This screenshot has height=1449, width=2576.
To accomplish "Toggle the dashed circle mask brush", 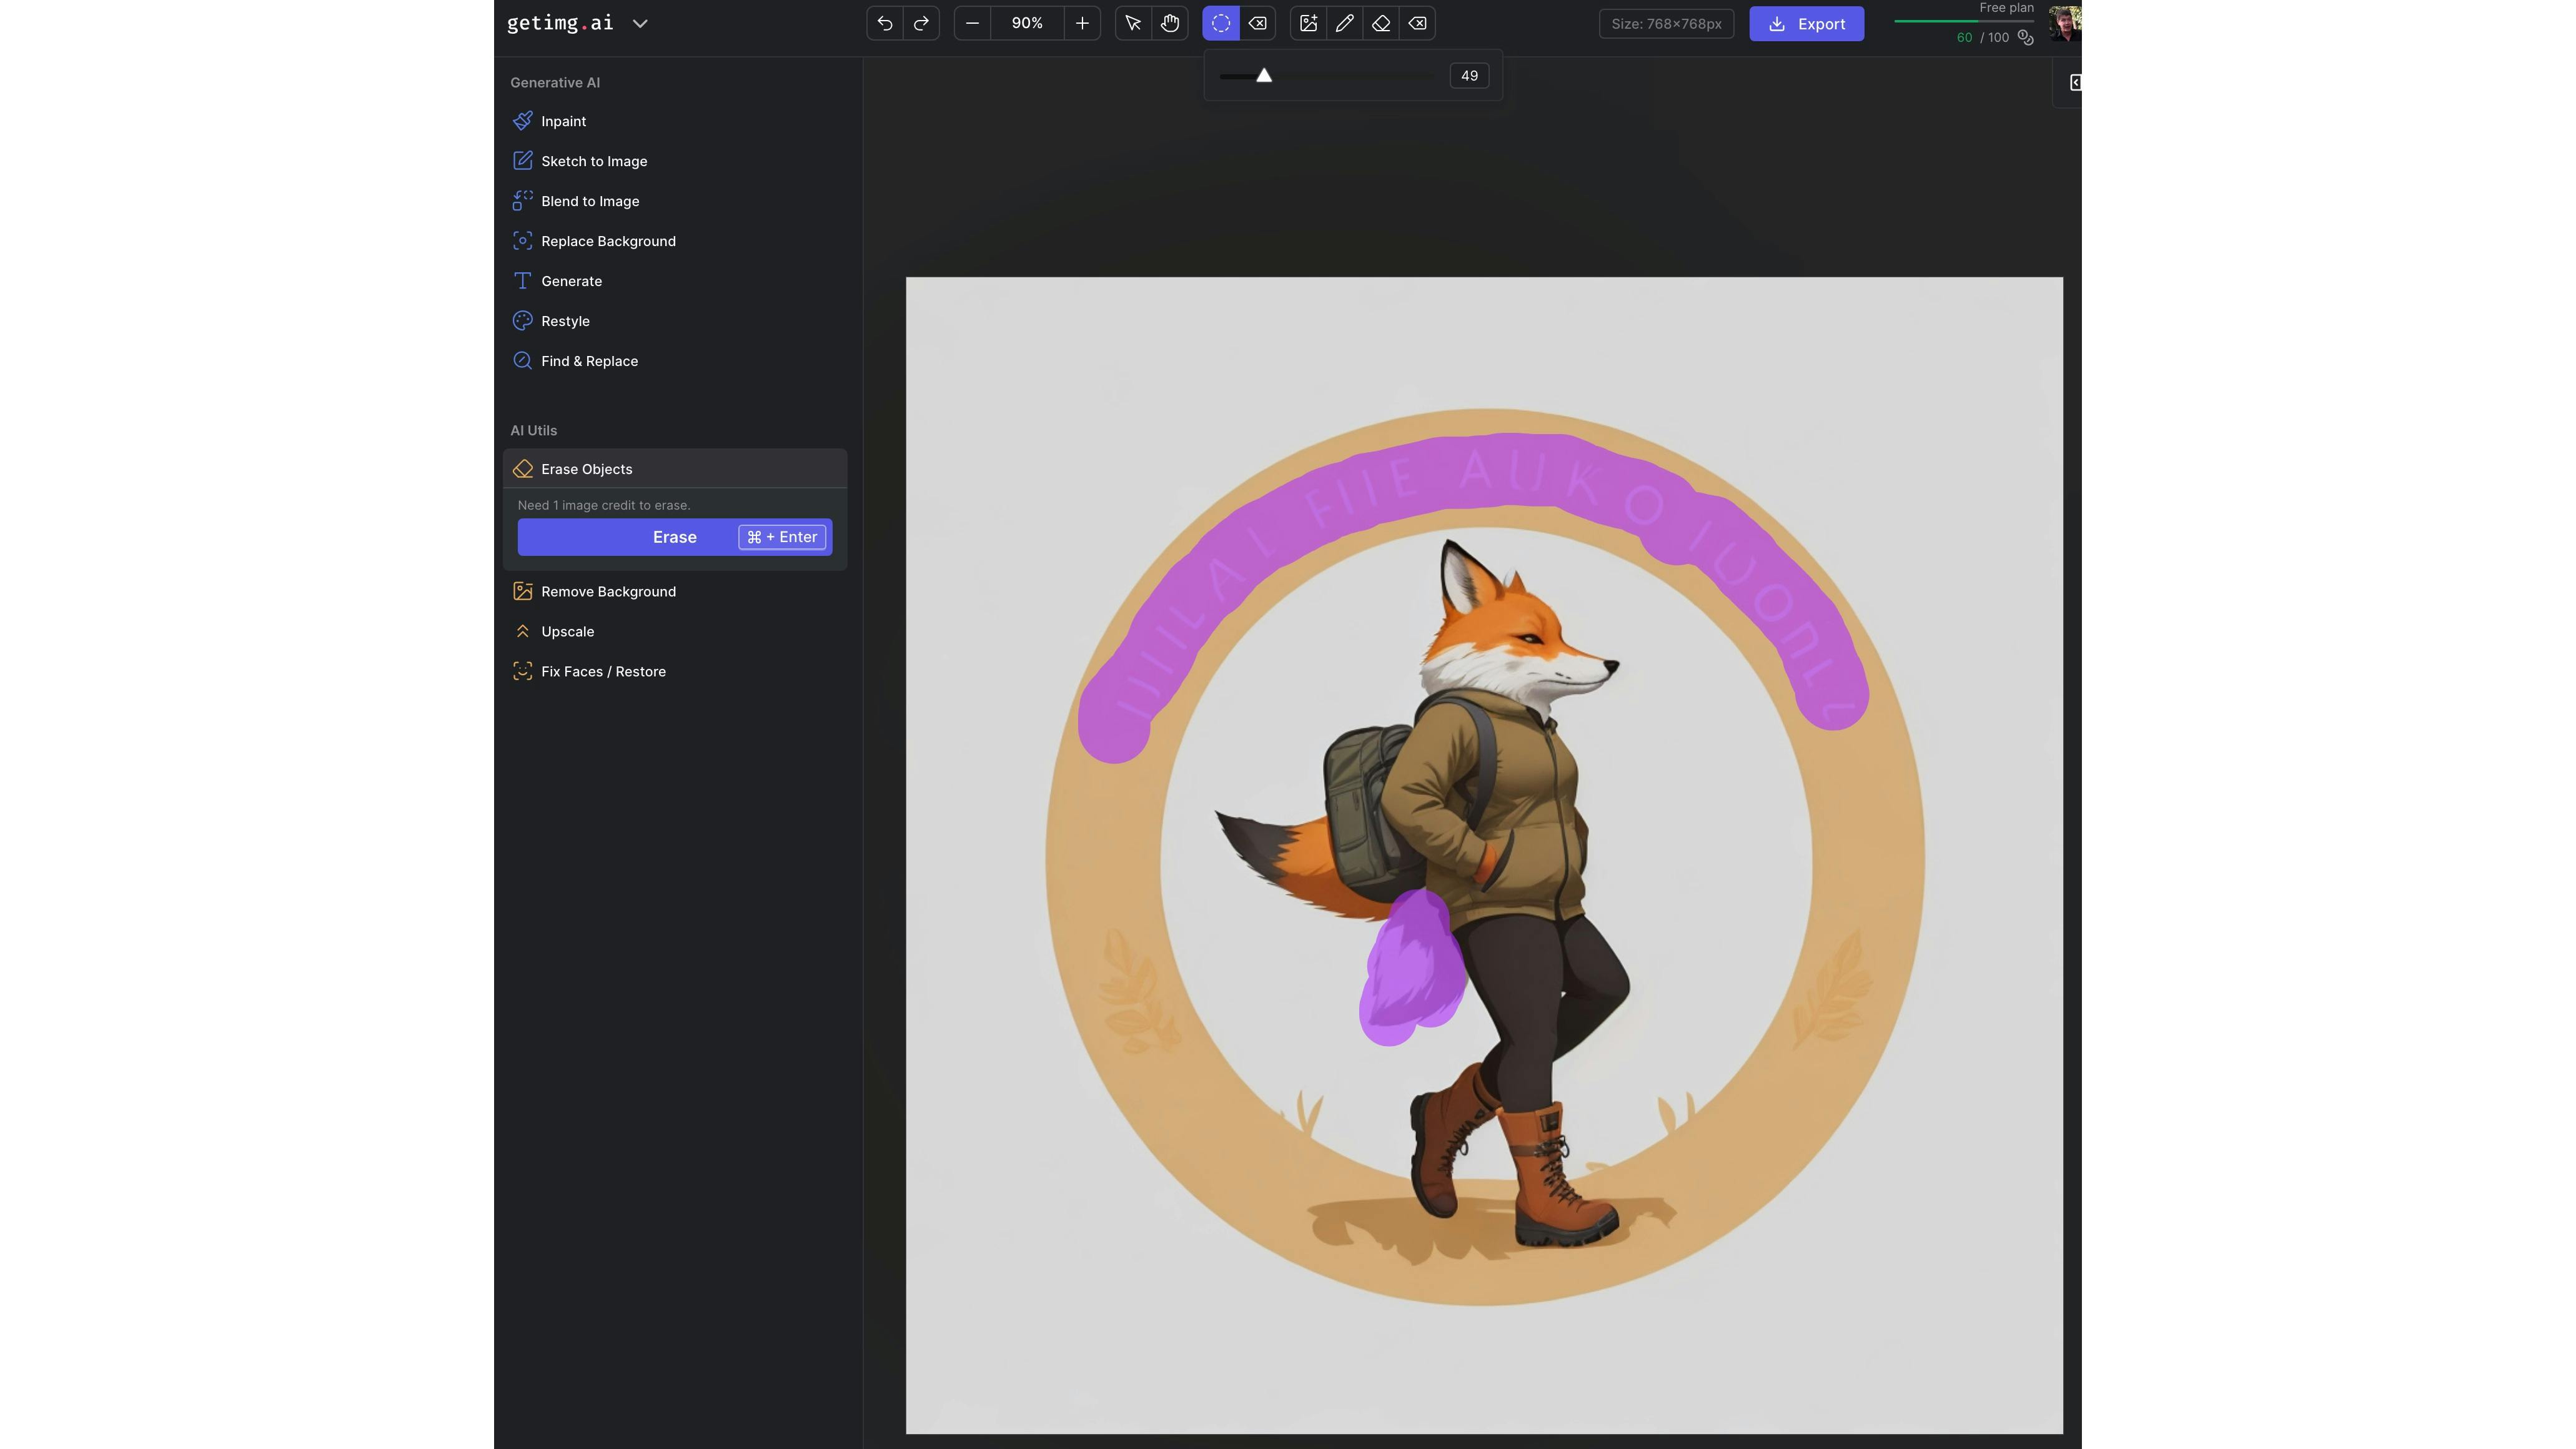I will [x=1220, y=23].
